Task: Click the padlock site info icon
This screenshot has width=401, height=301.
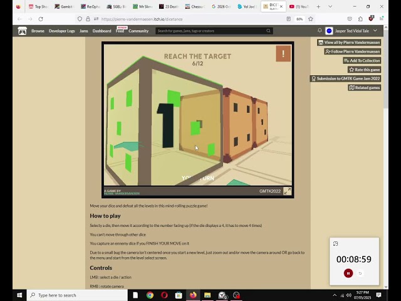Action: (x=88, y=19)
